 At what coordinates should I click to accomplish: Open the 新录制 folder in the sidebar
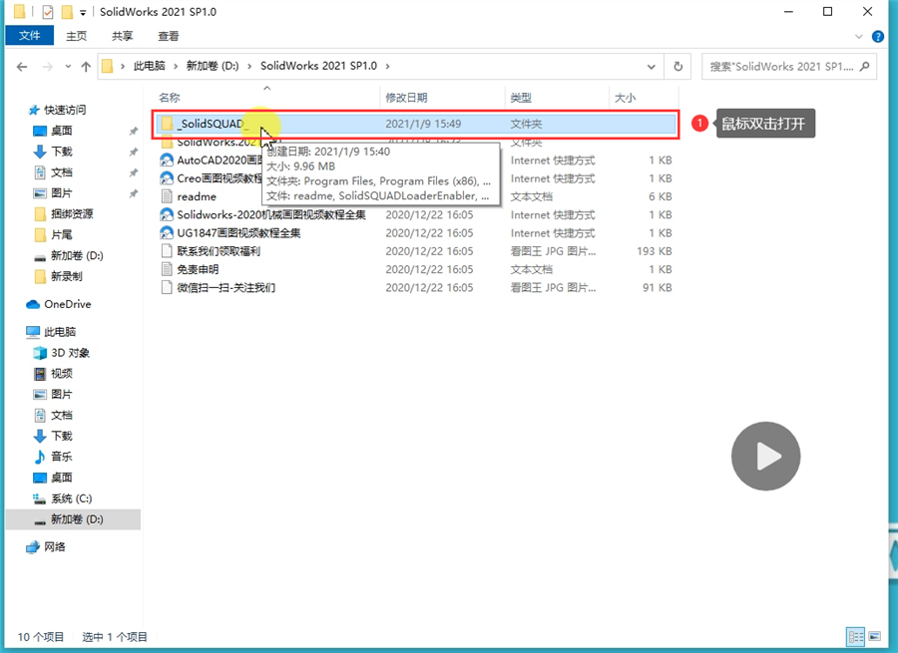67,276
